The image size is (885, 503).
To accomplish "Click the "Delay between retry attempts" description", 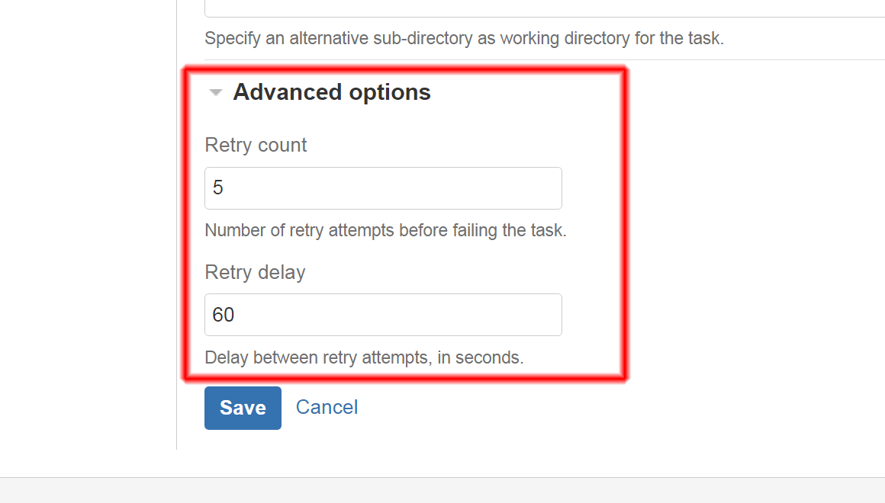I will tap(364, 357).
